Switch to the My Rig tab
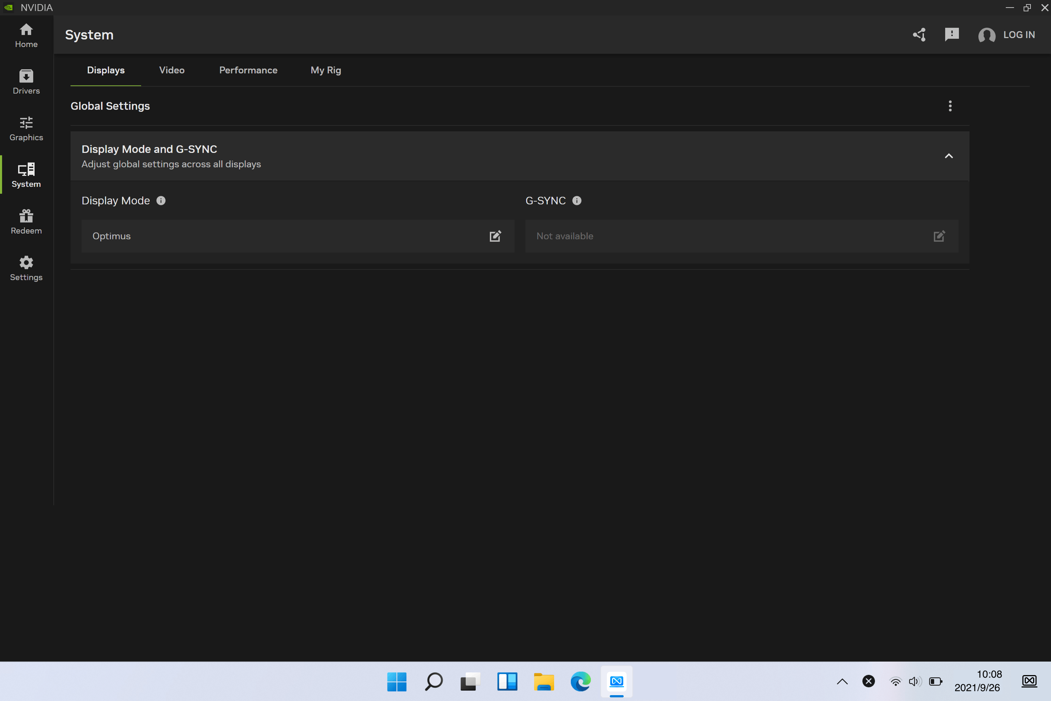This screenshot has width=1051, height=701. point(326,70)
